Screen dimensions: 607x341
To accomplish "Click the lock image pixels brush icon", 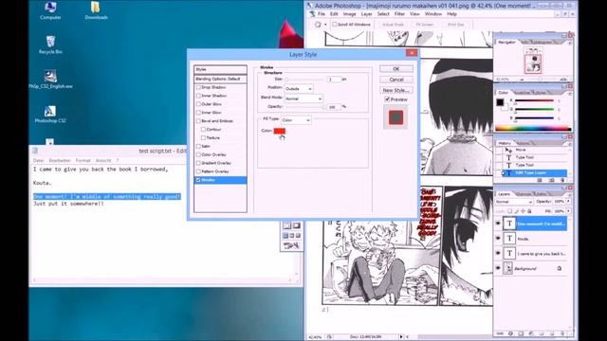I will [x=516, y=211].
